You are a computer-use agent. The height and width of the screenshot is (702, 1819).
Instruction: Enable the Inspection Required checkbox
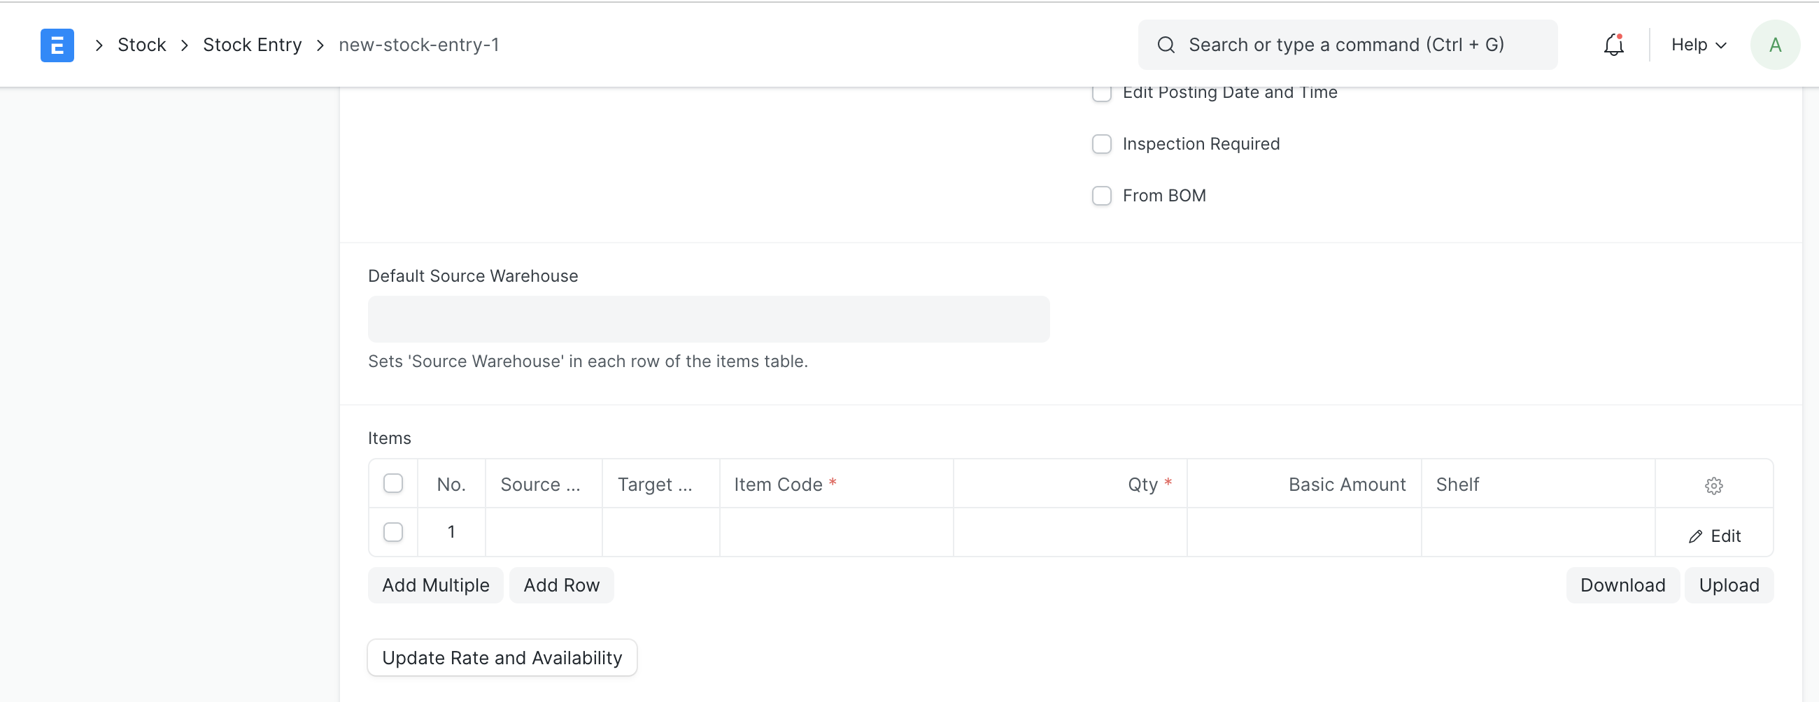tap(1102, 144)
